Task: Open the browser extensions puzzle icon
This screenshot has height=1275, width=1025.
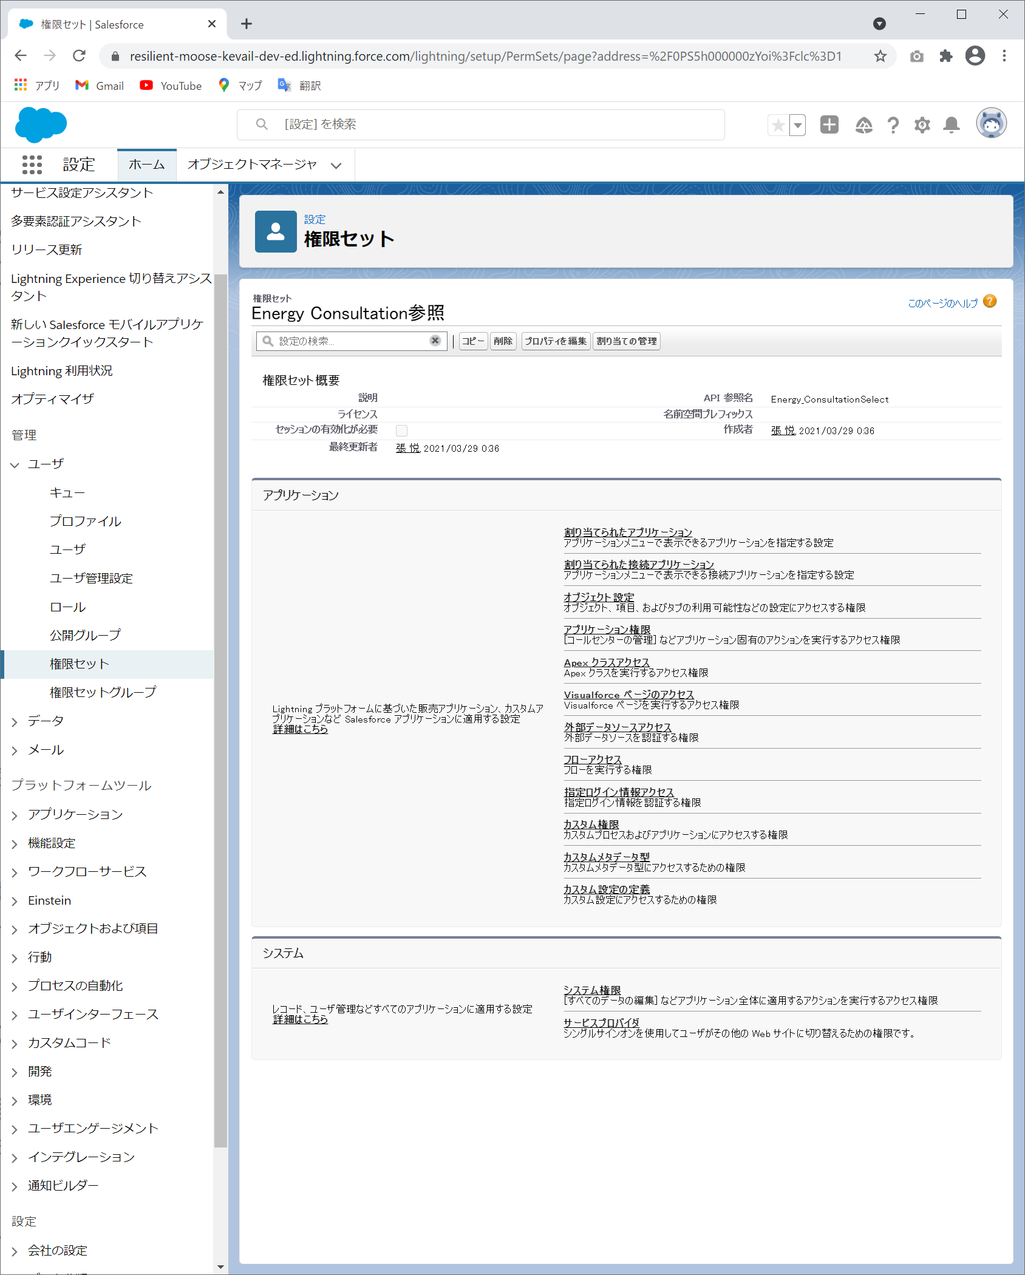Action: click(945, 56)
